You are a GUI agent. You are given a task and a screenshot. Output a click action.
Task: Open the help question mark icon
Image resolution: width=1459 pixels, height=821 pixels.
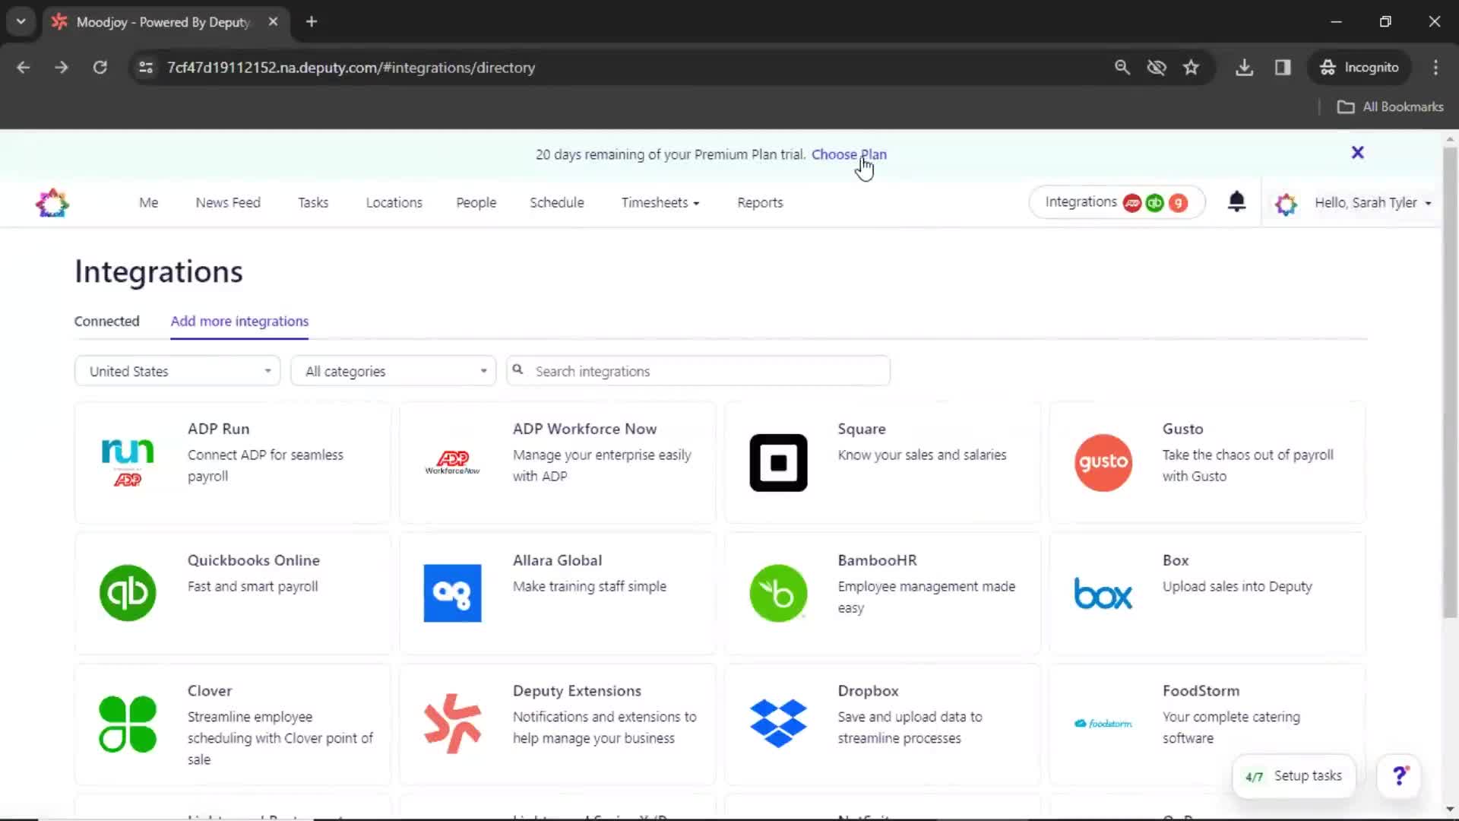coord(1399,775)
